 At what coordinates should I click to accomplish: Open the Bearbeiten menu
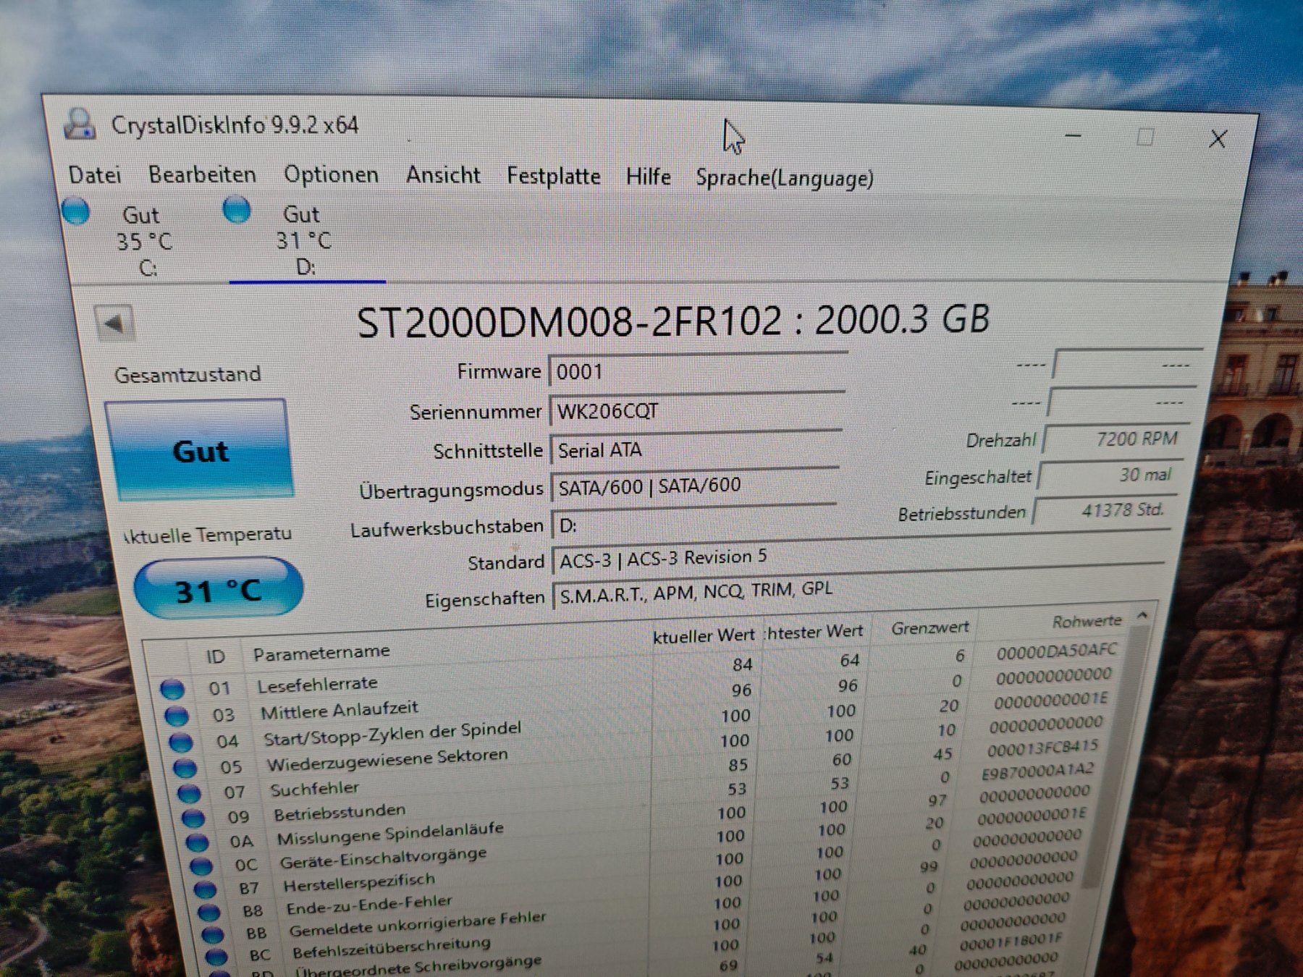(202, 175)
